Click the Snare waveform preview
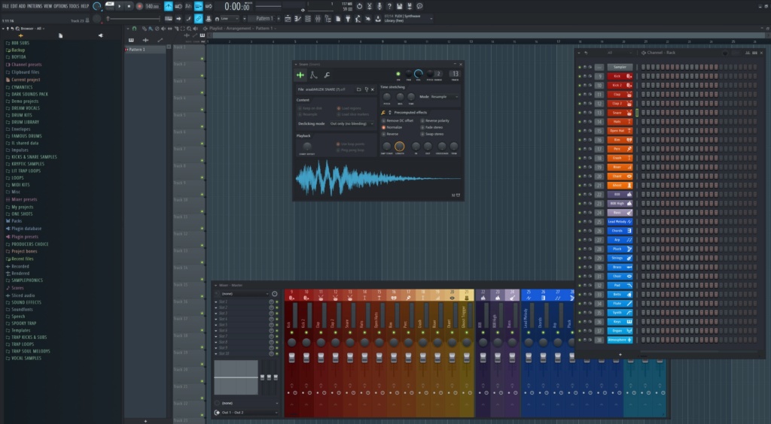Image resolution: width=771 pixels, height=424 pixels. [378, 179]
